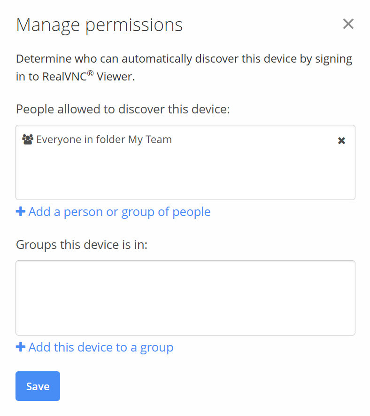Image resolution: width=370 pixels, height=416 pixels.
Task: Click the word Viewer in the description
Action: (116, 77)
